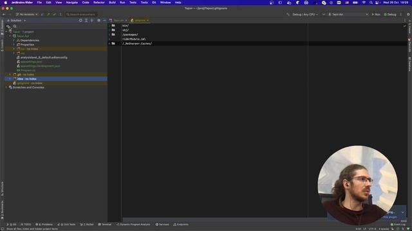The height and width of the screenshot is (231, 412).
Task: Click the build hammer icon
Action: click(288, 14)
